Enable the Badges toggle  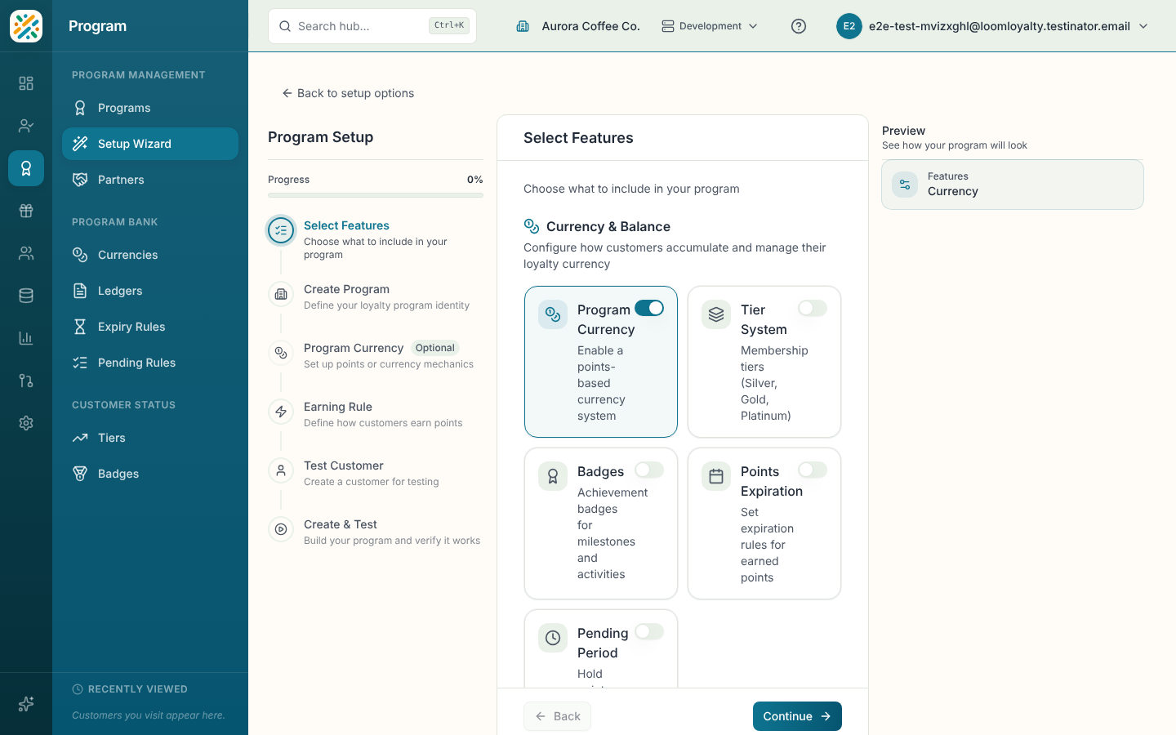tap(649, 470)
